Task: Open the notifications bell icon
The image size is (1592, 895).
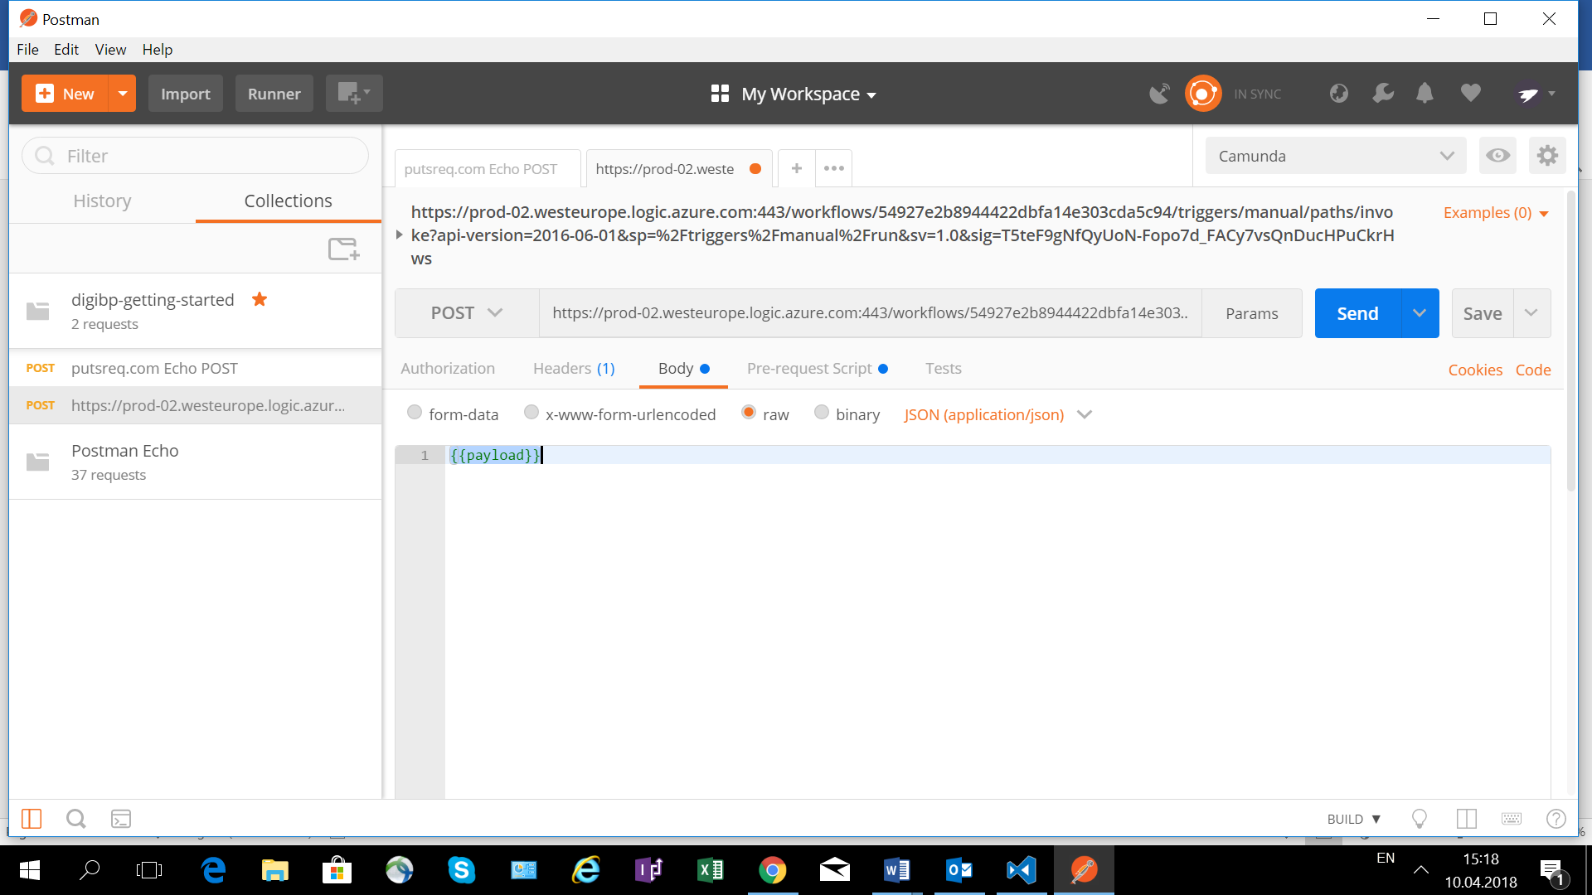Action: [x=1425, y=94]
